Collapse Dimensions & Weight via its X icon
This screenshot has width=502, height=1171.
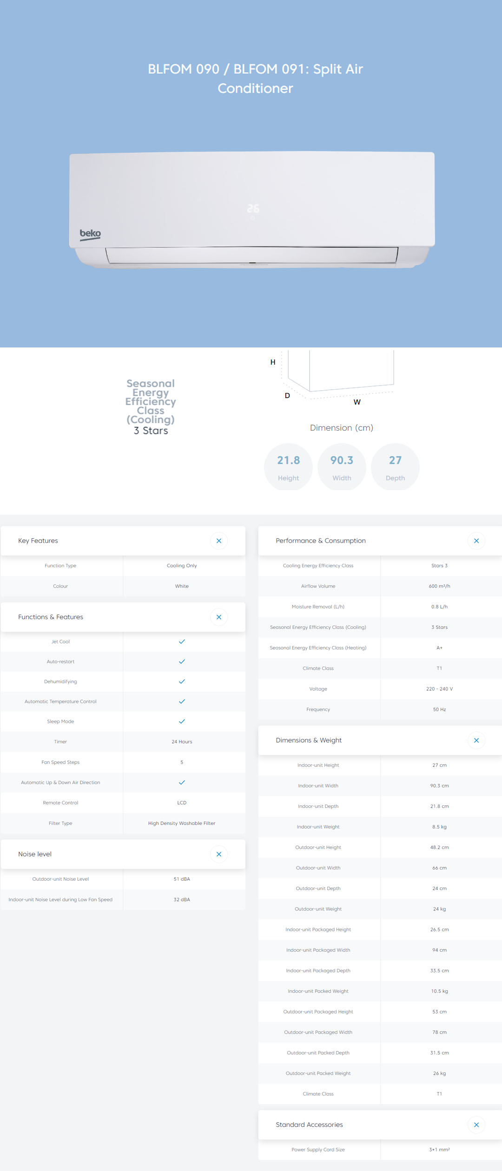click(x=476, y=740)
